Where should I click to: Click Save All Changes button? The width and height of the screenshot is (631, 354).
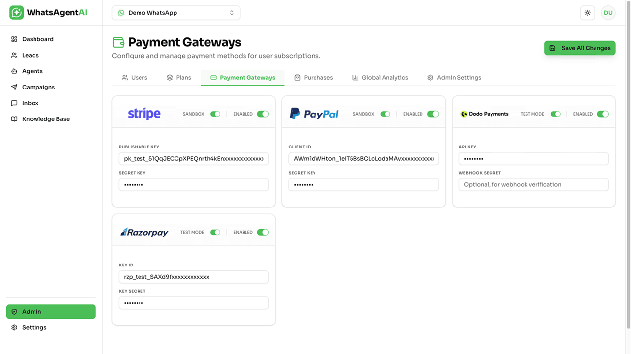(580, 48)
